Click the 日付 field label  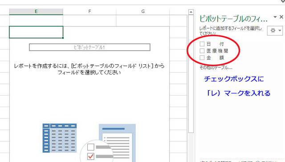tap(215, 44)
